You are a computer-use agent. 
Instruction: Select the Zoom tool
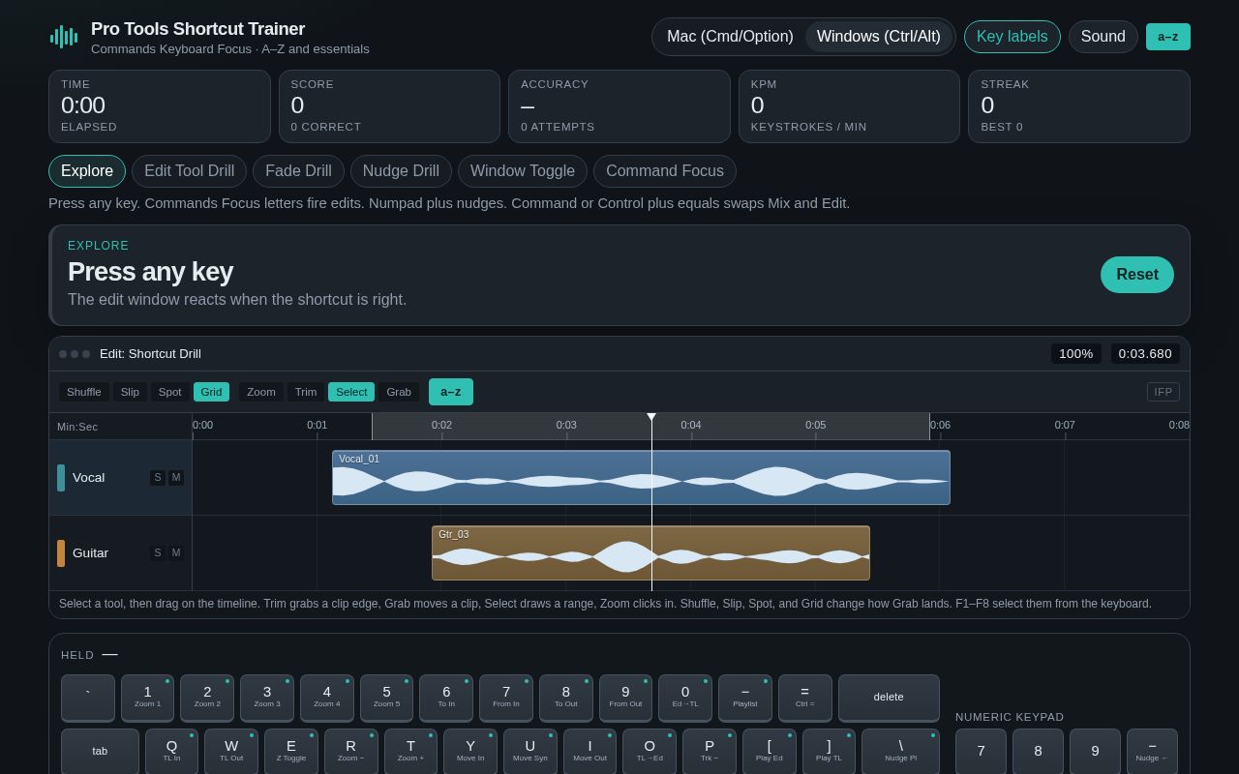[261, 392]
